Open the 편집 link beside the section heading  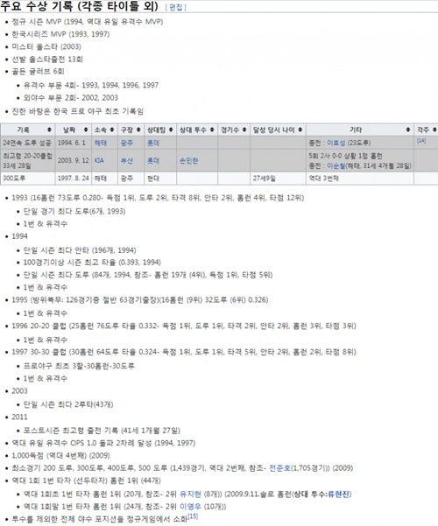[x=176, y=7]
